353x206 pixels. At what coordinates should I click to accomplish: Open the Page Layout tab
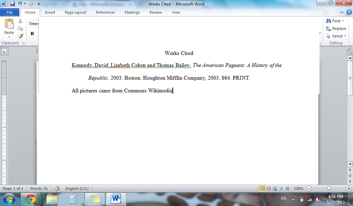(x=76, y=12)
